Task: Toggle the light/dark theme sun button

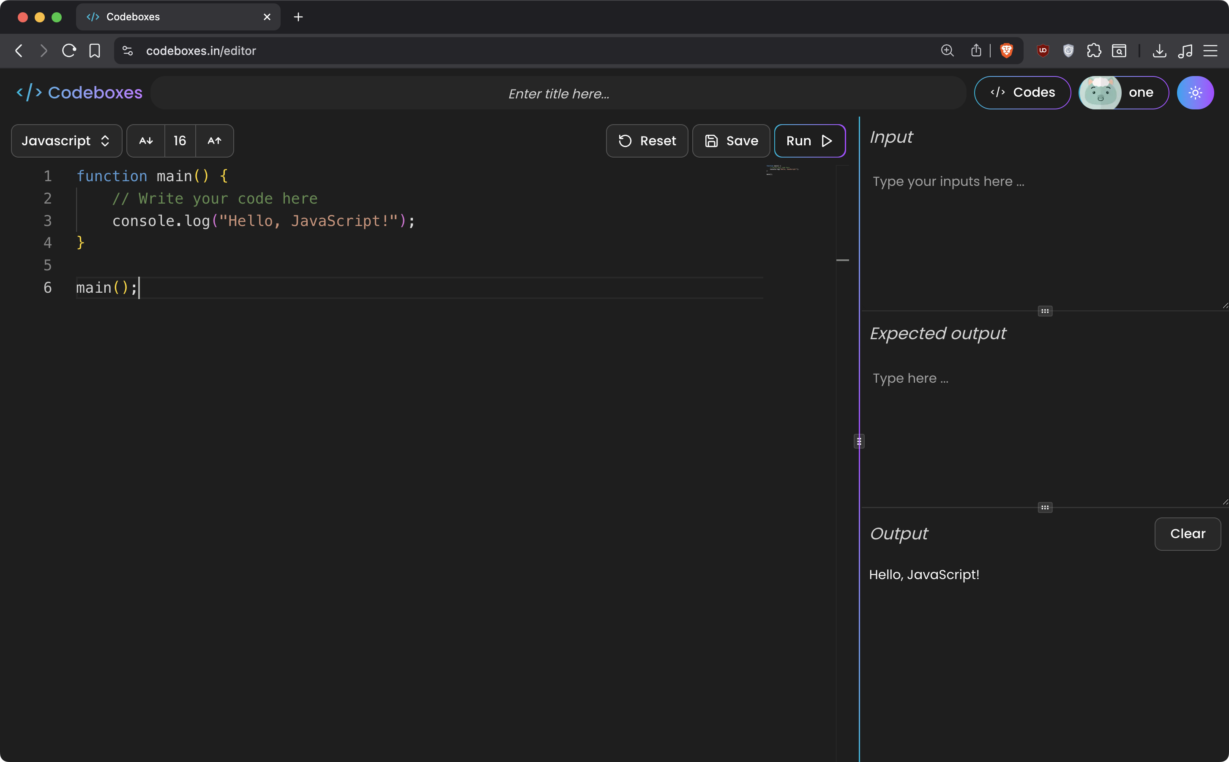Action: coord(1195,93)
